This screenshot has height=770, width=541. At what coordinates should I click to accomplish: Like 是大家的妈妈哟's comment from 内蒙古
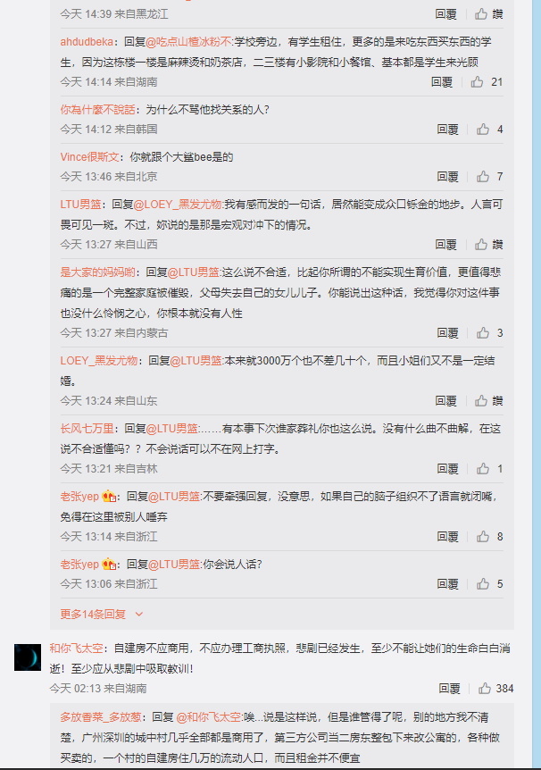tap(483, 333)
